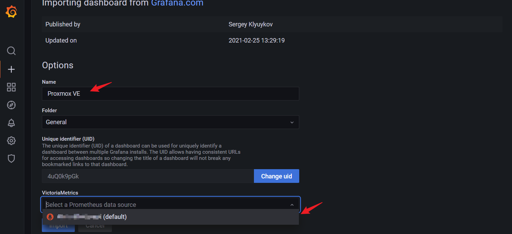Open the search magnifier in sidebar
This screenshot has height=234, width=512.
[x=11, y=51]
